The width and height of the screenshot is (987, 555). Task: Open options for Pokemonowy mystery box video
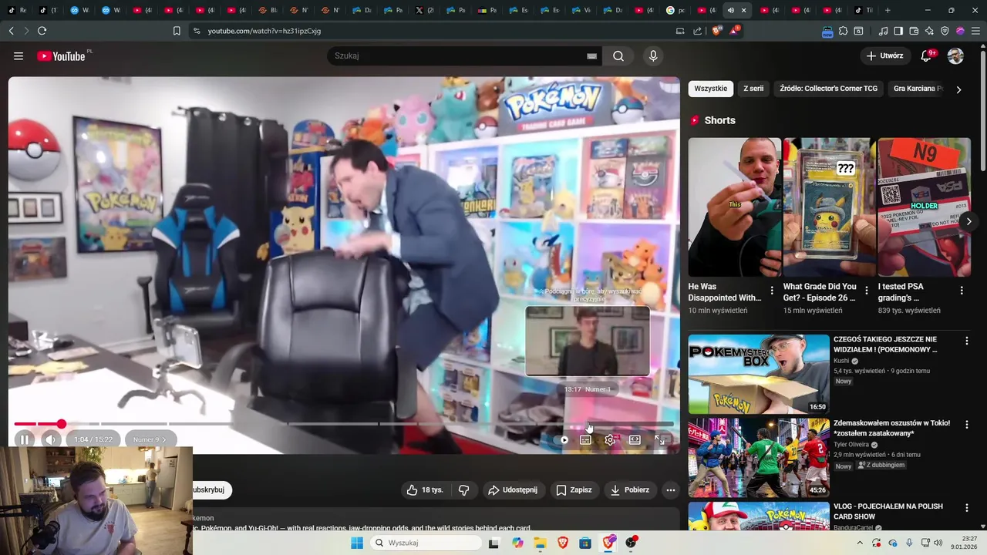967,341
